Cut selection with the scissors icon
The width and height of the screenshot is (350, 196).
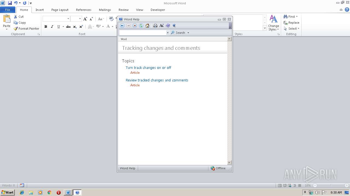(x=16, y=17)
